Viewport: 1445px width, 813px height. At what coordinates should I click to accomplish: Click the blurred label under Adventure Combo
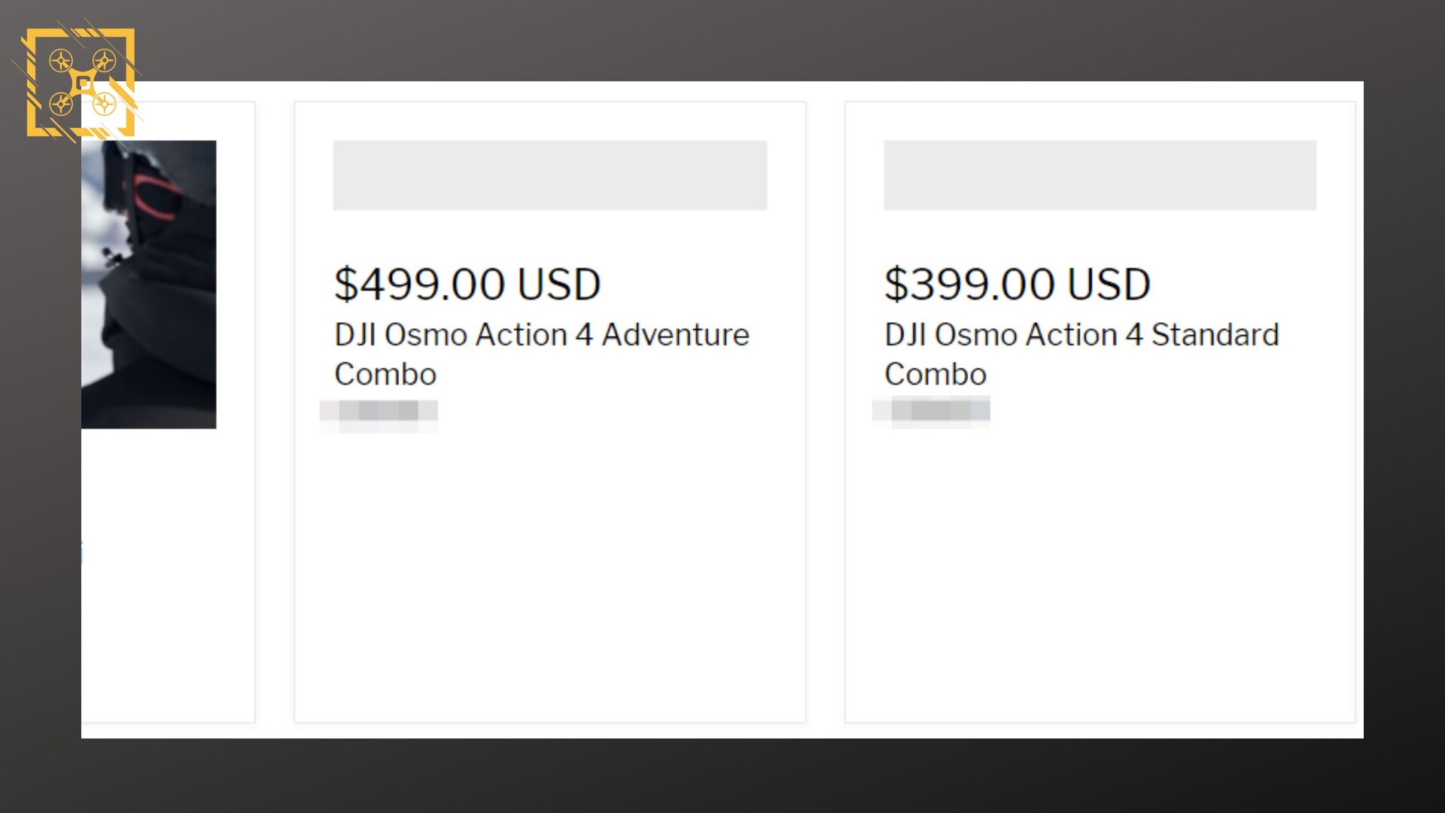point(379,416)
